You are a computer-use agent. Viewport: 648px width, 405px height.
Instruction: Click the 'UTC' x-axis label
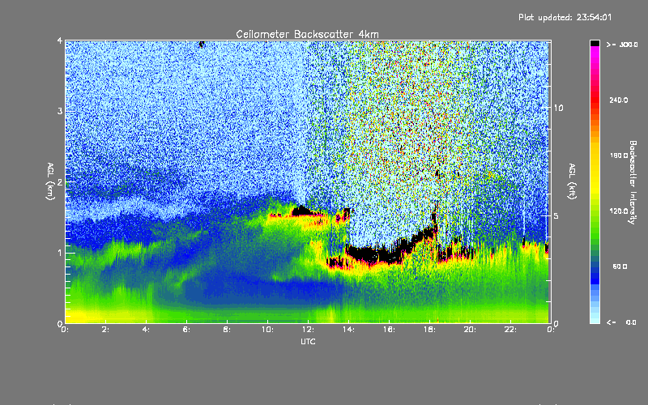(308, 342)
